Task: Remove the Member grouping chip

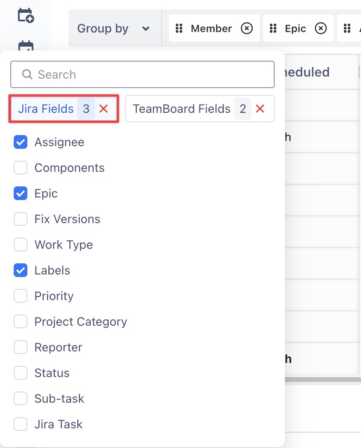Action: (247, 29)
